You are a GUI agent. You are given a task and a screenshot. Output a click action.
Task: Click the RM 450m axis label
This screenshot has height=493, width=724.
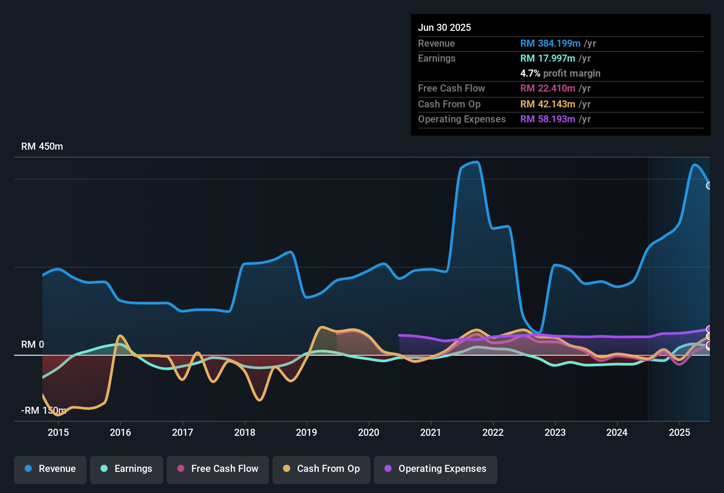click(42, 146)
